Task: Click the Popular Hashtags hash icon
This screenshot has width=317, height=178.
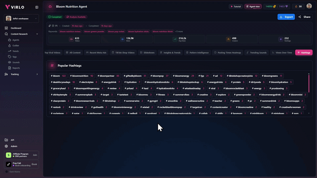Action: point(52,65)
